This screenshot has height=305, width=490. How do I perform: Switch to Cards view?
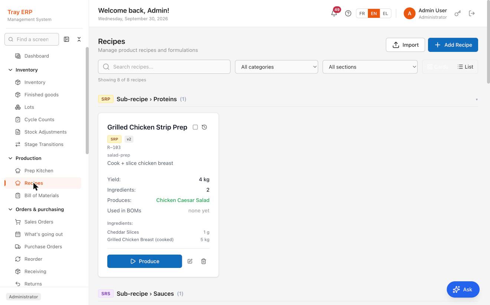pyautogui.click(x=438, y=67)
